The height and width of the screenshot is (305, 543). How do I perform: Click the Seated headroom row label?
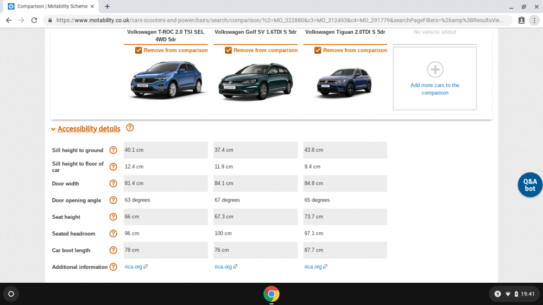coord(73,233)
